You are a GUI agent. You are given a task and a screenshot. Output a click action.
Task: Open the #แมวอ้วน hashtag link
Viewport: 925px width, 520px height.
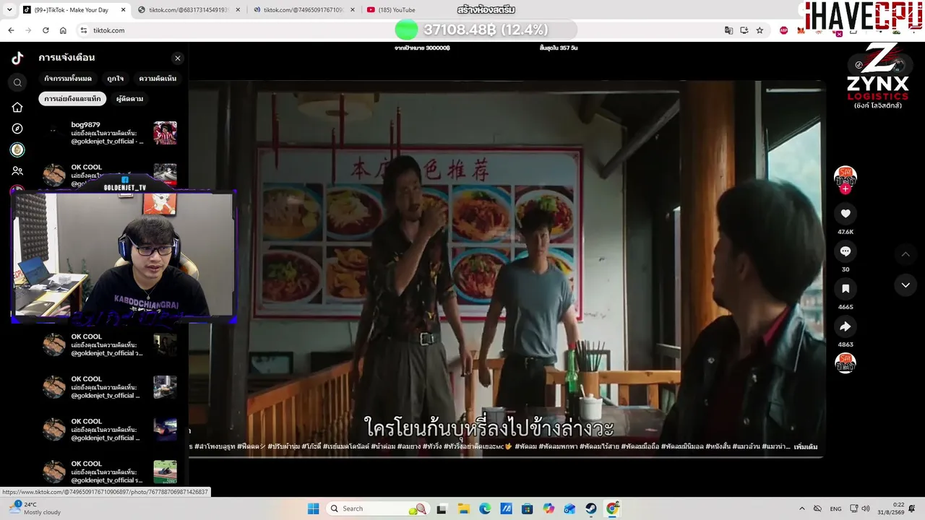(746, 447)
